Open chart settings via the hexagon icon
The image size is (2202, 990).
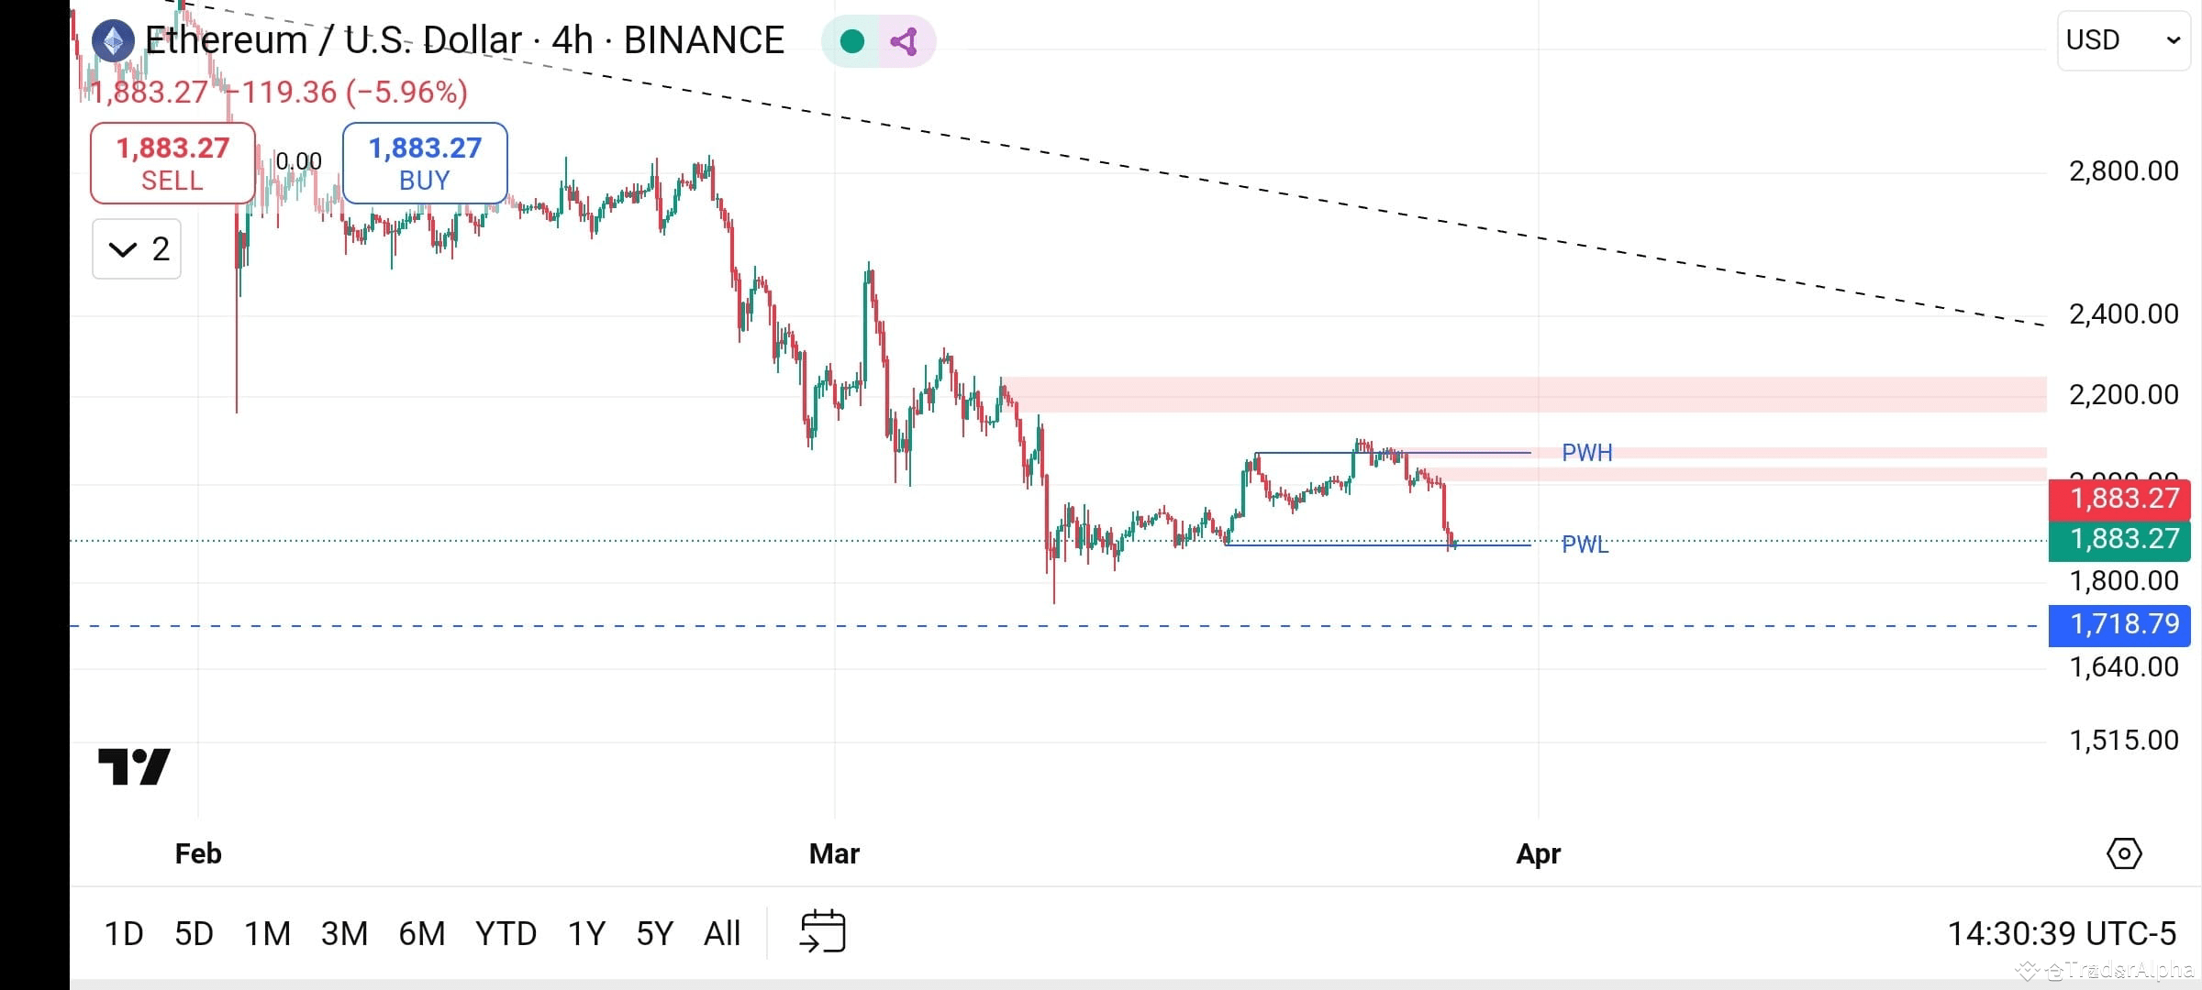pyautogui.click(x=2124, y=852)
